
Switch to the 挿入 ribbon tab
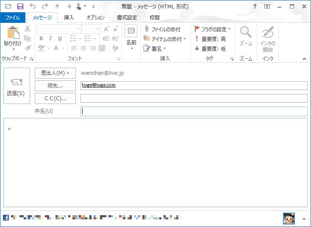[69, 18]
